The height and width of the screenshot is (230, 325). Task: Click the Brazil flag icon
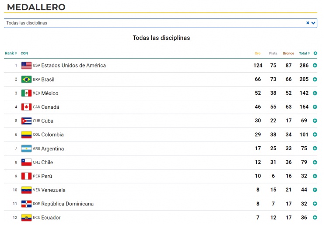click(x=26, y=79)
